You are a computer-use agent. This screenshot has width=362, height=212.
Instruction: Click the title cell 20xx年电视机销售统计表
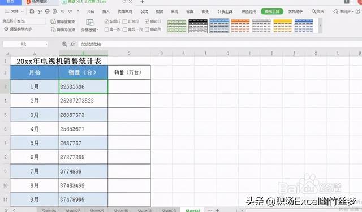(x=59, y=61)
